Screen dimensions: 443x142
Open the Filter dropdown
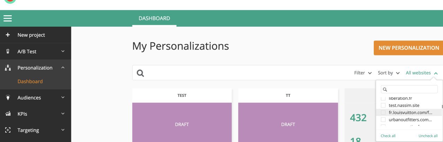click(363, 73)
